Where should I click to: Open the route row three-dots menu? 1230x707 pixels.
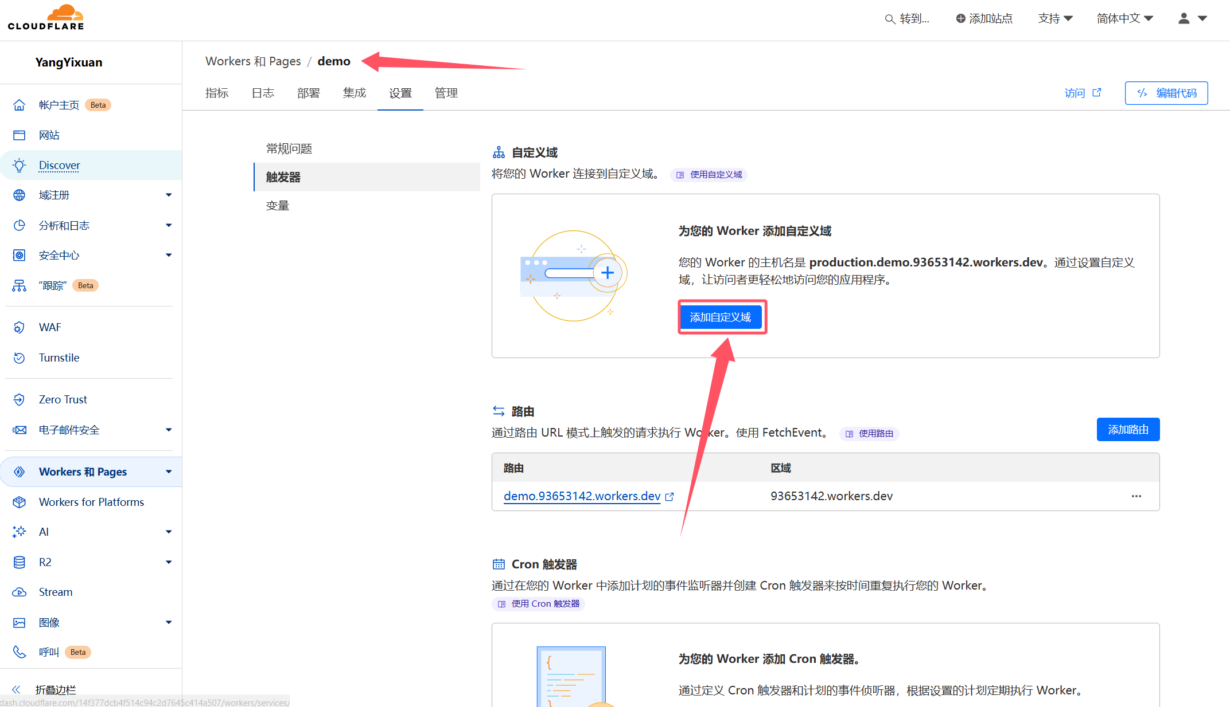[1136, 496]
